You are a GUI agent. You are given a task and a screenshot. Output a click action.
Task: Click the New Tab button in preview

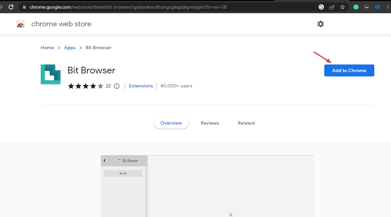[123, 173]
